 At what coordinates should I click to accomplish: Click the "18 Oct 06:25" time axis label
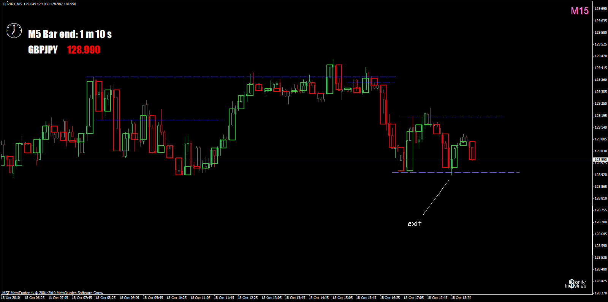34,298
